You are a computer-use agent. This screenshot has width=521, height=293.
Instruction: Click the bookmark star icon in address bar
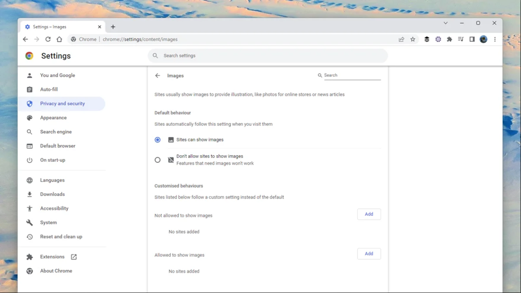click(413, 39)
